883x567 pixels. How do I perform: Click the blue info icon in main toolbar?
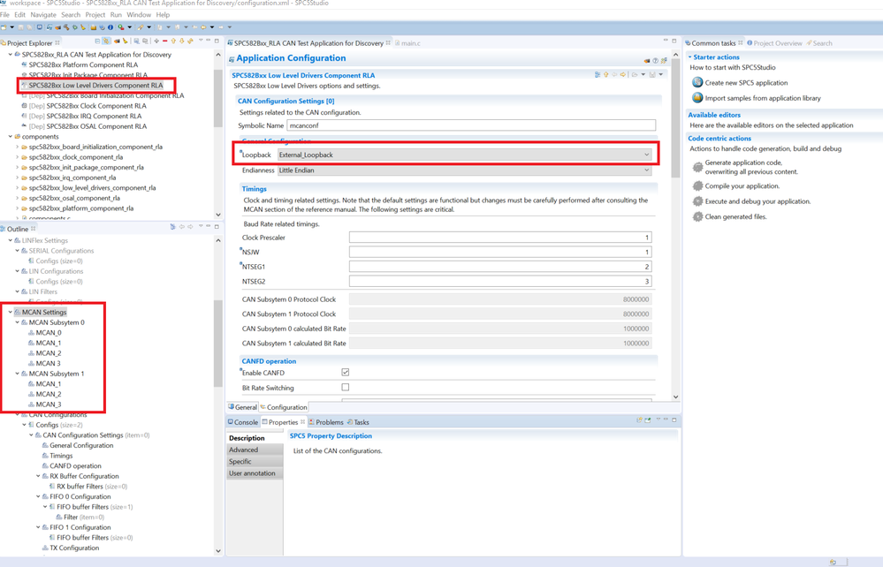pyautogui.click(x=110, y=27)
